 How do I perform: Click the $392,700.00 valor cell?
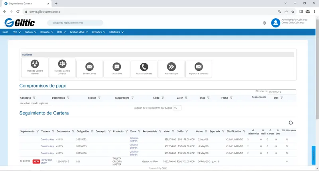[169, 161]
